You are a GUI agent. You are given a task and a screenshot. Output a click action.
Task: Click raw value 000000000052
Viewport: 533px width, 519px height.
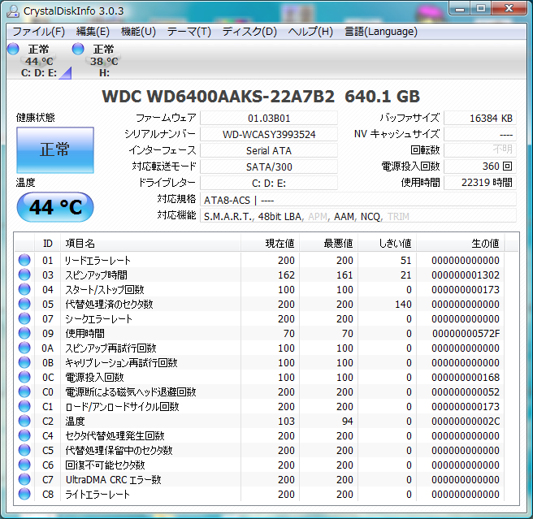click(x=466, y=391)
